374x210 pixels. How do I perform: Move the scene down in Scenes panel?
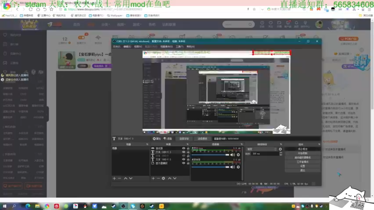point(131,178)
